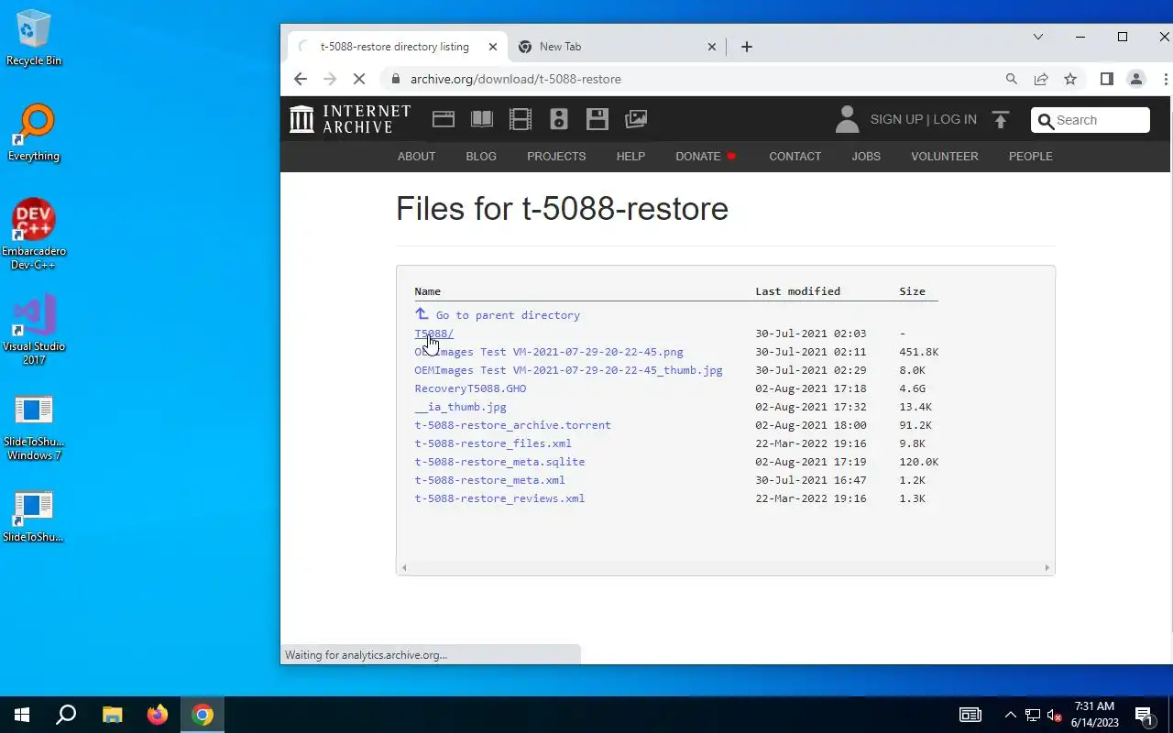Open t-5088-restore_meta.sqlite link
The image size is (1173, 733).
point(499,462)
